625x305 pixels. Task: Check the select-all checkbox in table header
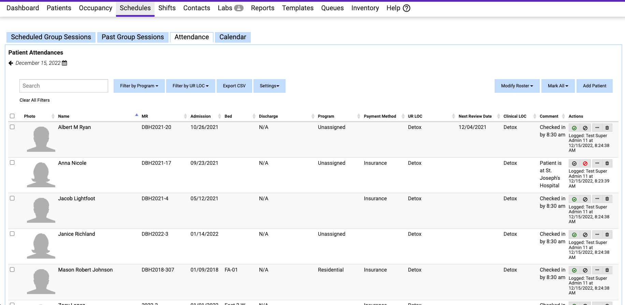(x=12, y=116)
